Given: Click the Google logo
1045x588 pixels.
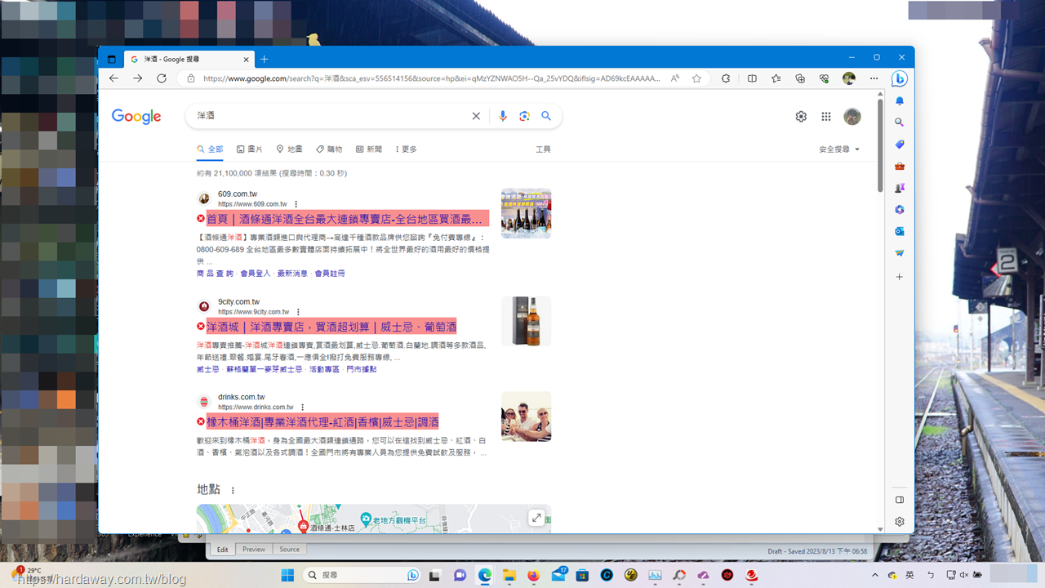Looking at the screenshot, I should (x=136, y=117).
